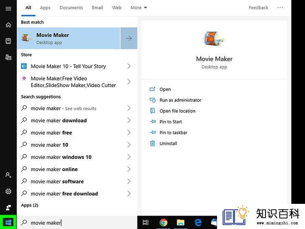Switch to the Apps tab
305x229 pixels.
click(45, 8)
